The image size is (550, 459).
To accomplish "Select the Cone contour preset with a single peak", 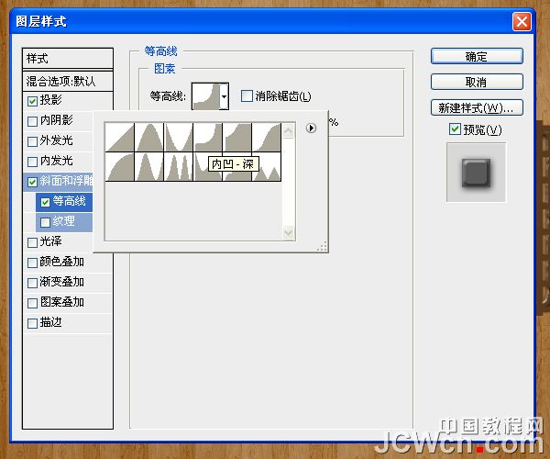I will pos(149,138).
